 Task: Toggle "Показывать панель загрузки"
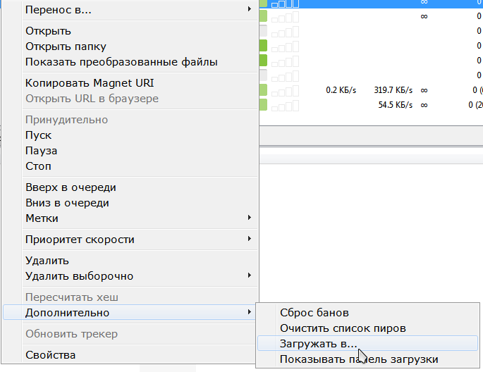[x=358, y=359]
